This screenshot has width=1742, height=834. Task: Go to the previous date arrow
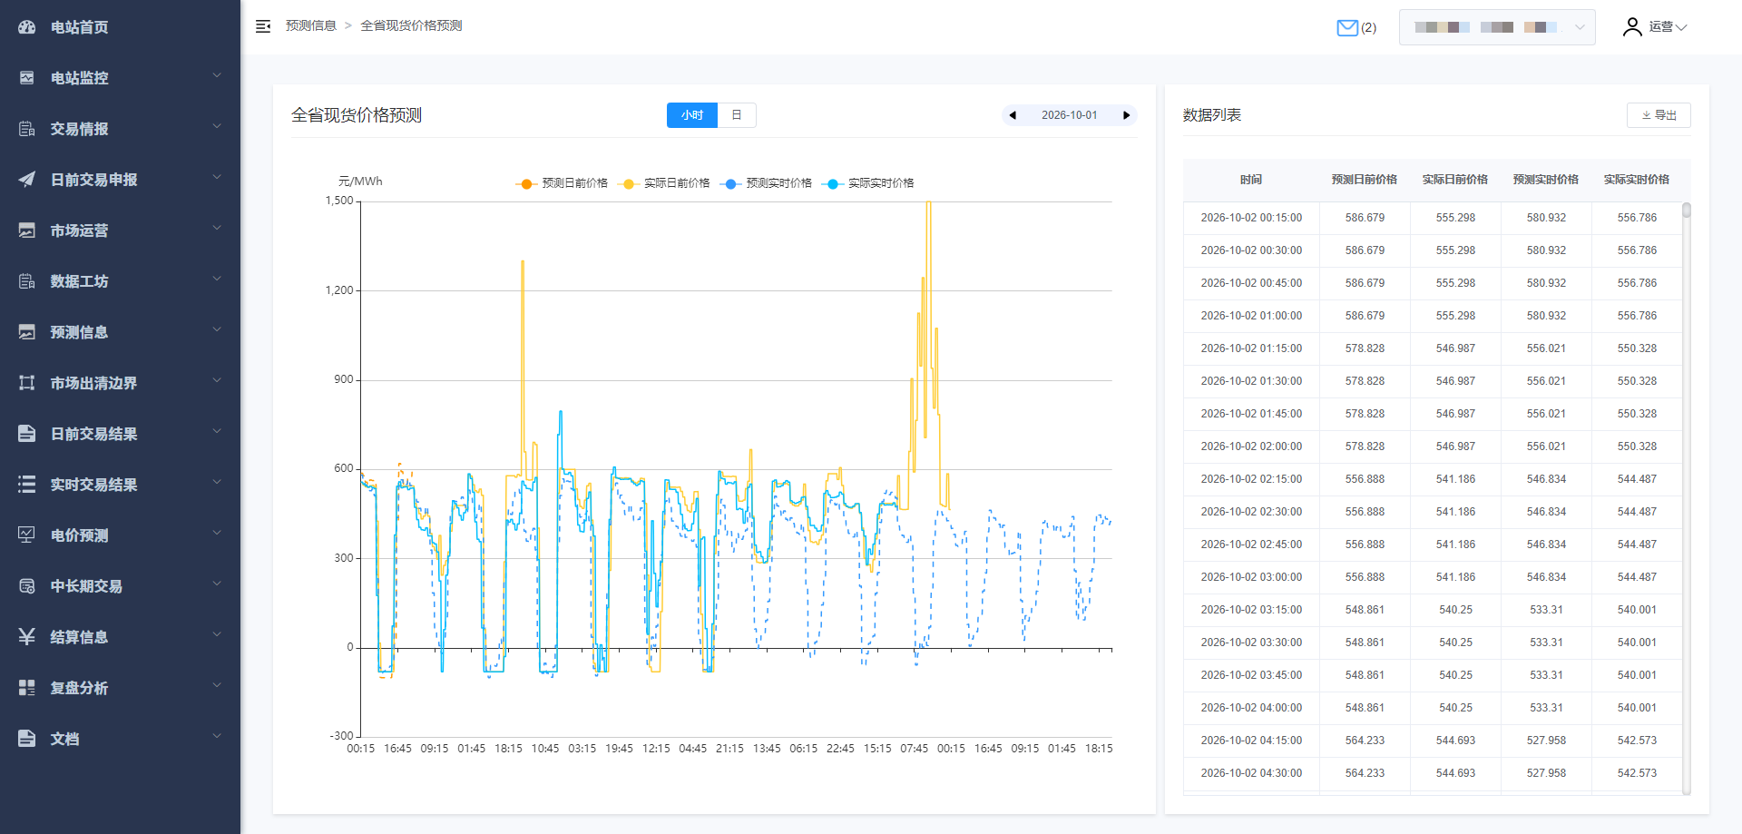pyautogui.click(x=1013, y=115)
